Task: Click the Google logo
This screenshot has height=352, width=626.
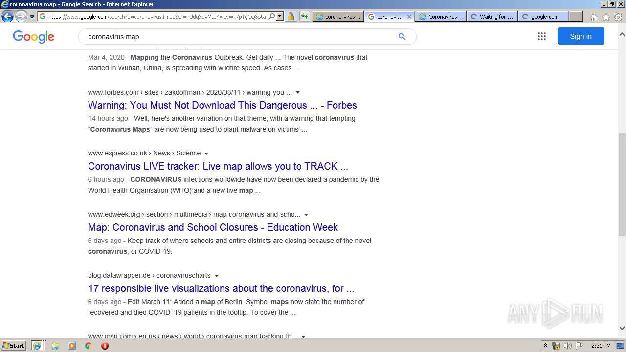Action: tap(33, 37)
